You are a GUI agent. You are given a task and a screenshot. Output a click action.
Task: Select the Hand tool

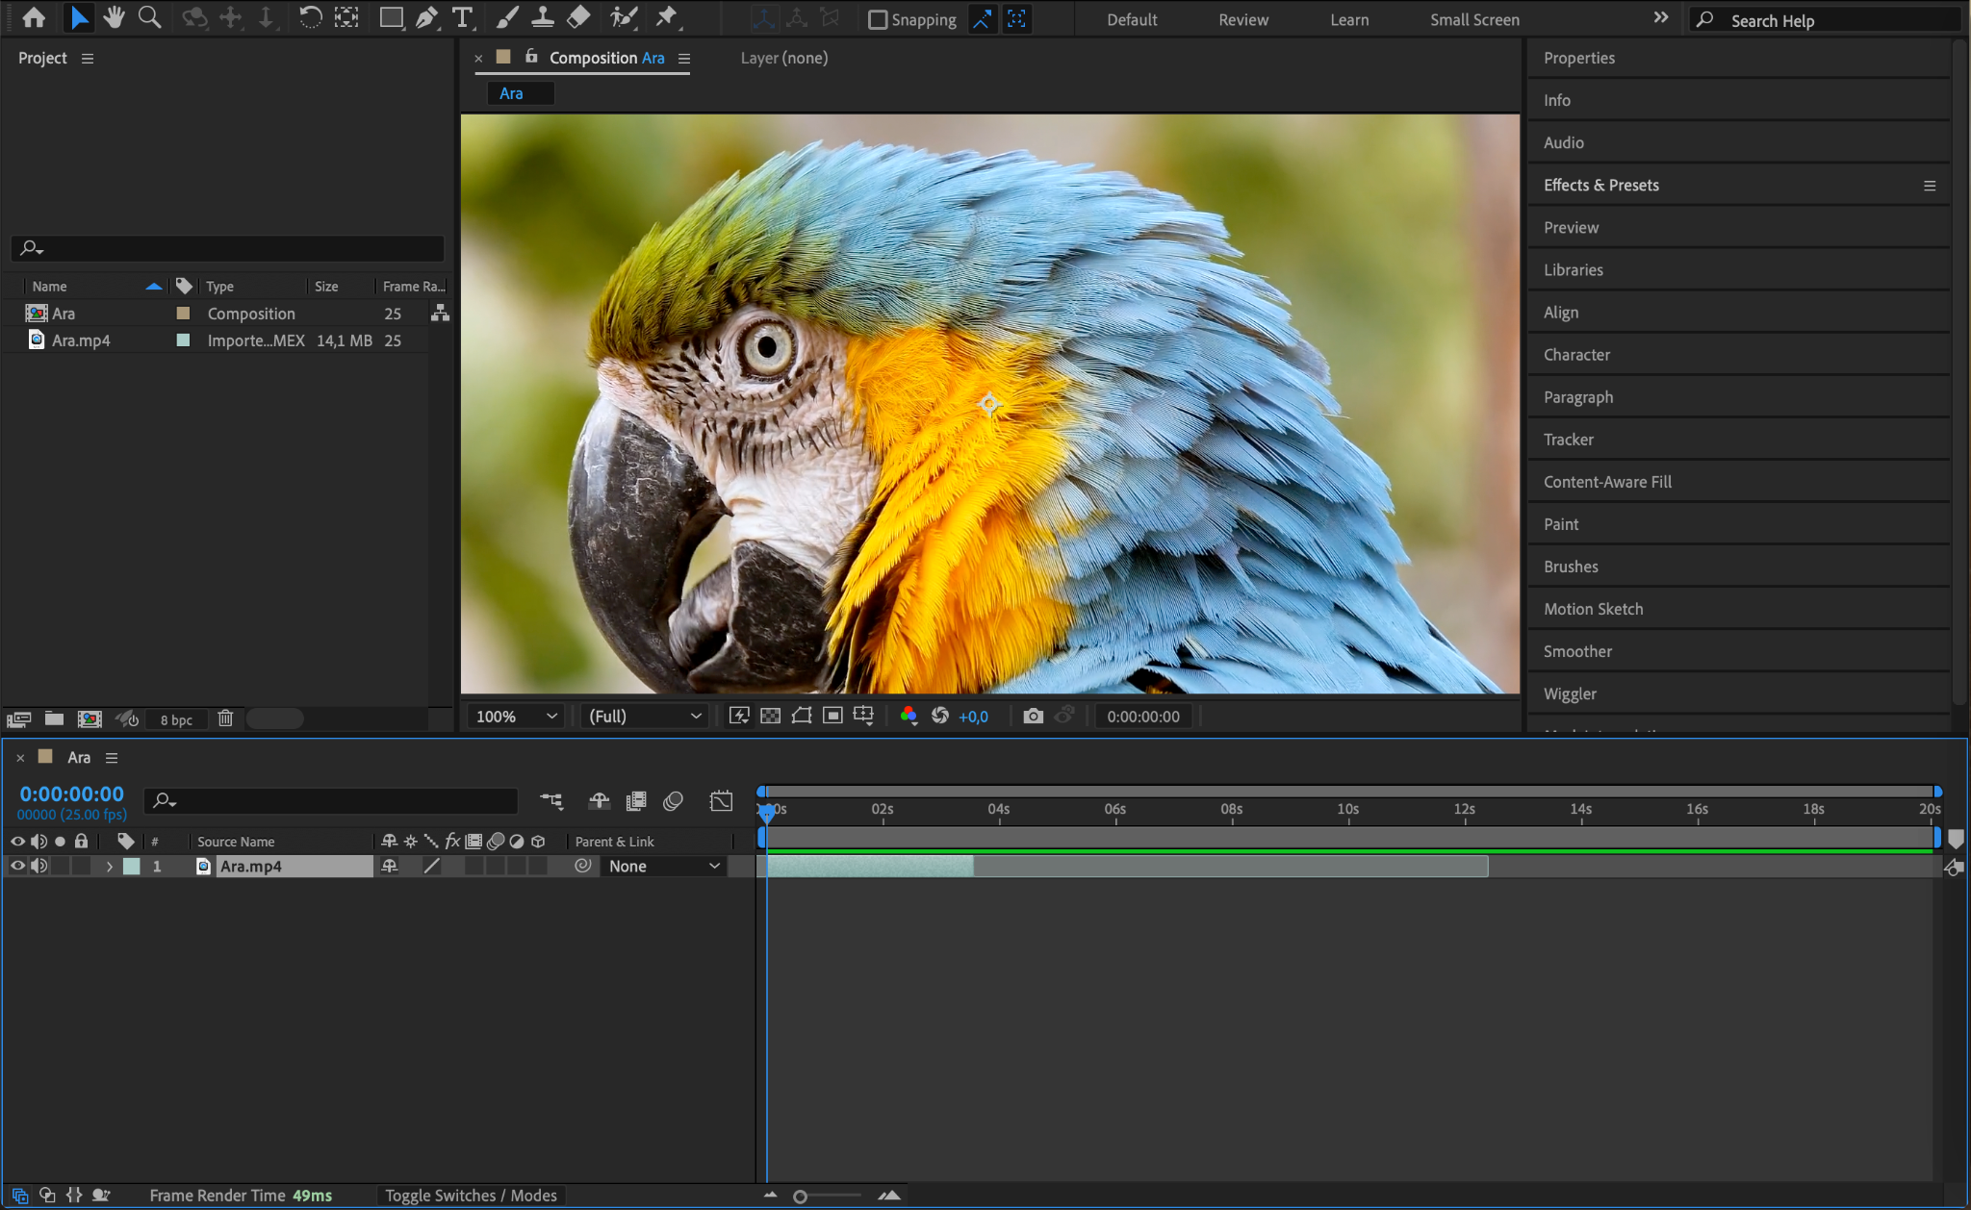click(115, 17)
